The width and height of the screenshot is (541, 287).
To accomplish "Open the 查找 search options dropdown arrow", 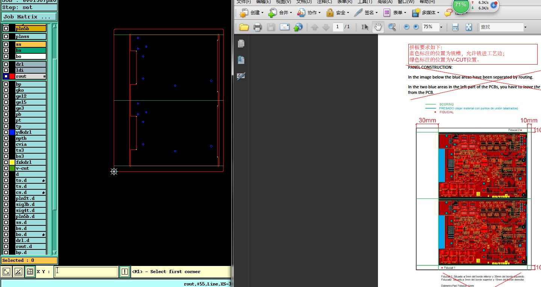I will (x=525, y=27).
